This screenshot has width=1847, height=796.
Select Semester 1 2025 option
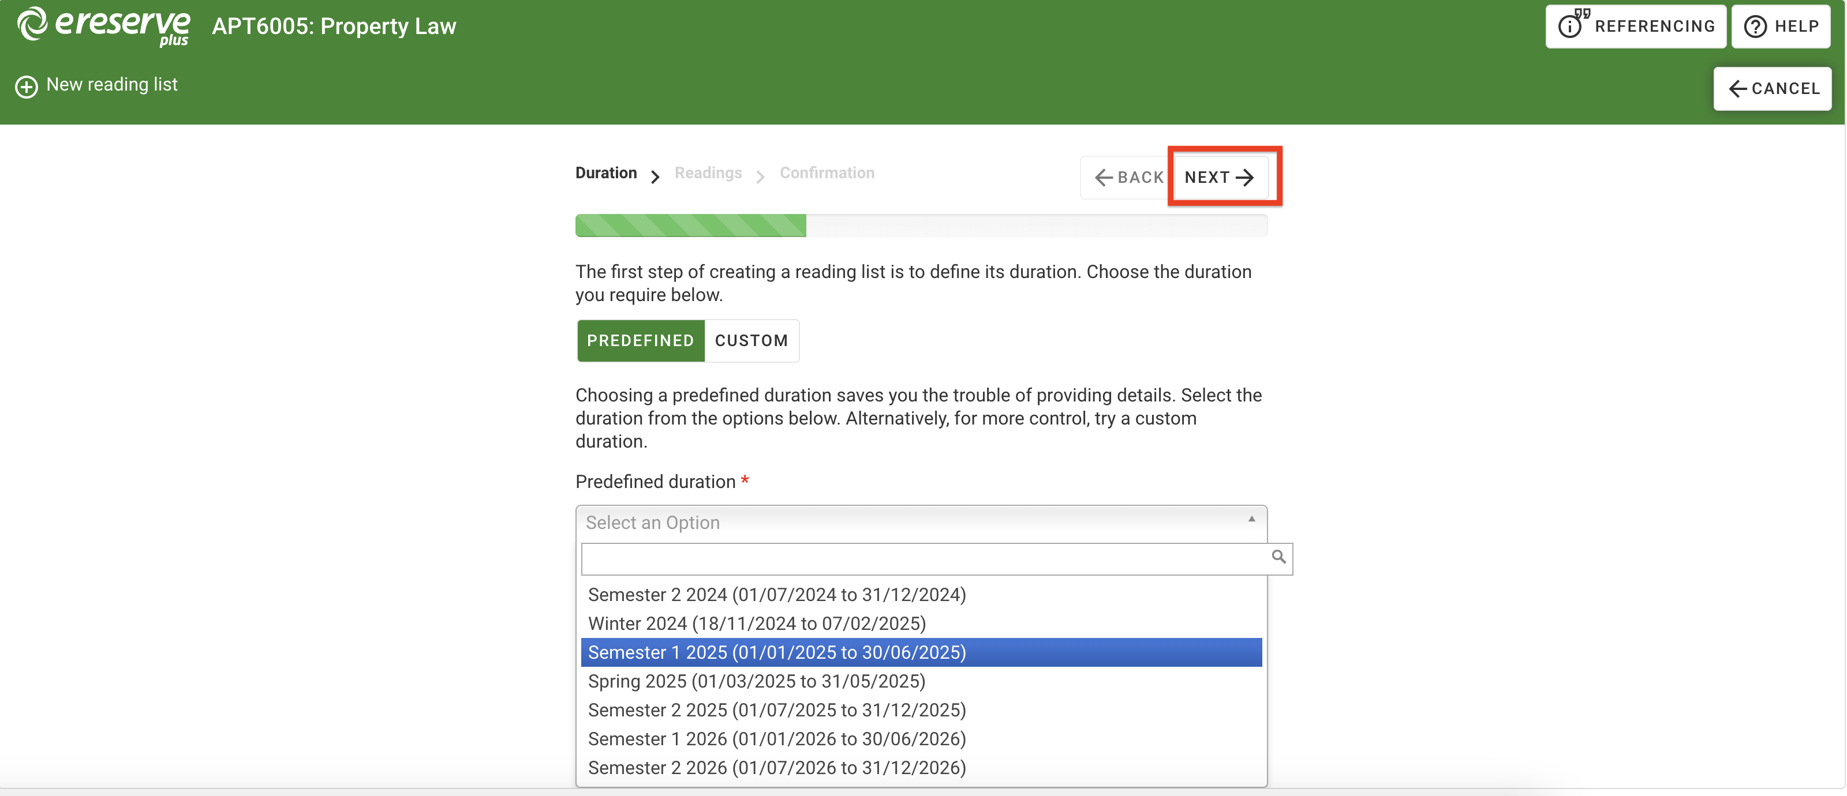coord(777,653)
